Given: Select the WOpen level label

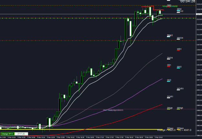Looking at the screenshot, I should tap(180, 128).
